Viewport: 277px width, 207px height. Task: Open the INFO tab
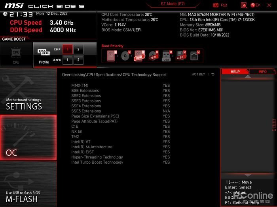(262, 71)
